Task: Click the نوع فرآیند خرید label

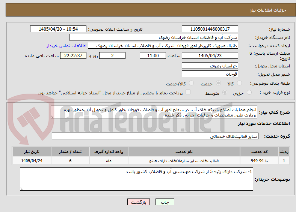Action: click(275, 93)
